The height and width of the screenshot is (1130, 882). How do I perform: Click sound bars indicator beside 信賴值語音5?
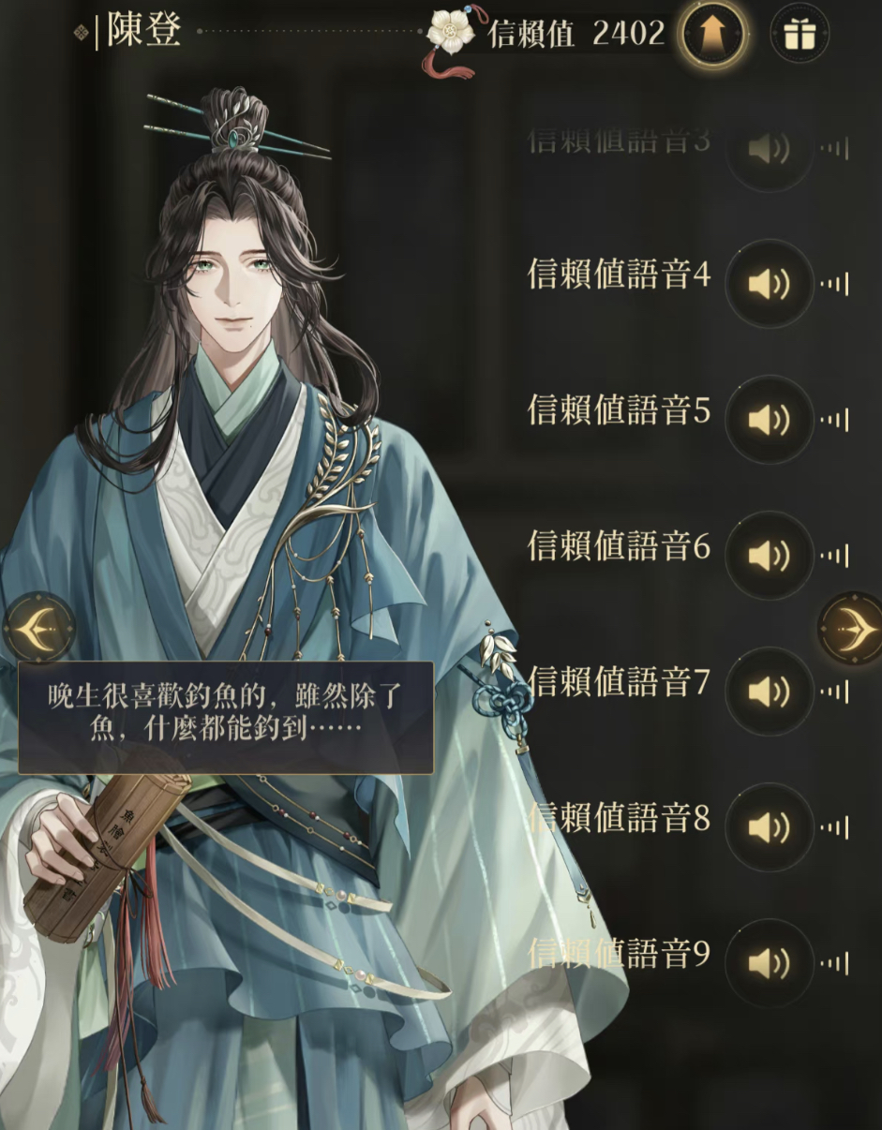pos(835,420)
